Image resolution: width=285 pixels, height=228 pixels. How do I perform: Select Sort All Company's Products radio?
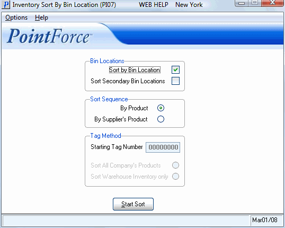175,165
